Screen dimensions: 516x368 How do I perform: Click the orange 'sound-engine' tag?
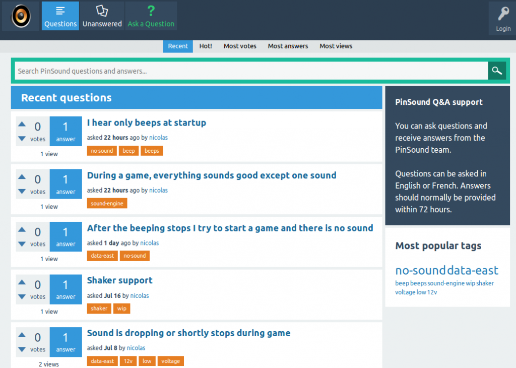(107, 204)
